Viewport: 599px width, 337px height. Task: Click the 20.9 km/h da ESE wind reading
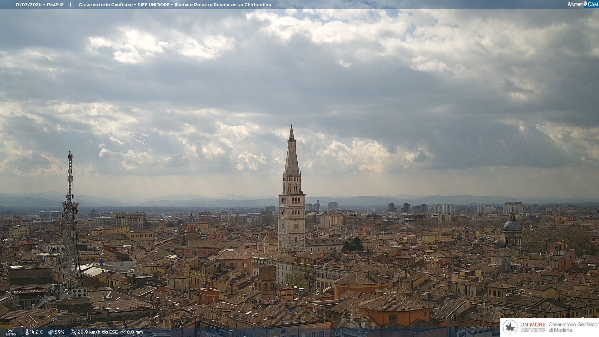[98, 332]
